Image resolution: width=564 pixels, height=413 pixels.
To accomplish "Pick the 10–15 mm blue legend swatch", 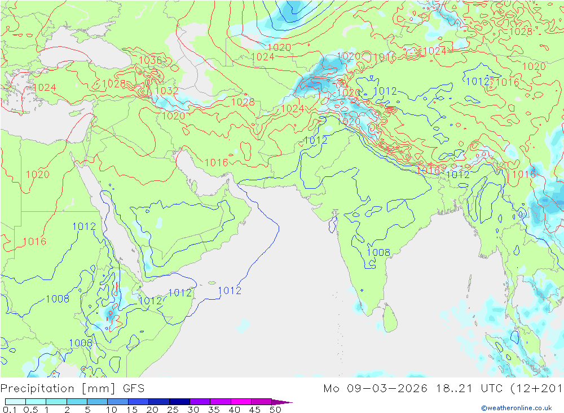I will pyautogui.click(x=118, y=402).
